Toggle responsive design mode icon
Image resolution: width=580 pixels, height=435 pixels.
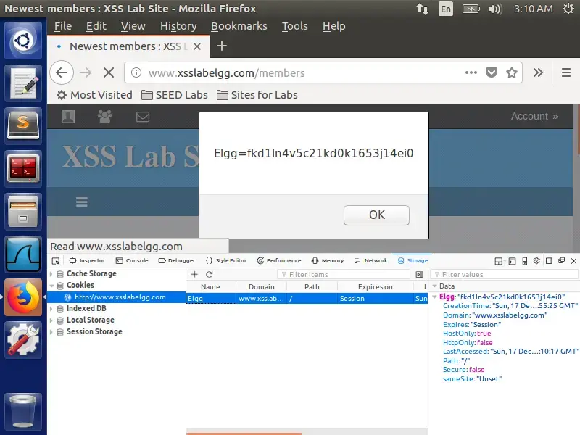pos(524,261)
